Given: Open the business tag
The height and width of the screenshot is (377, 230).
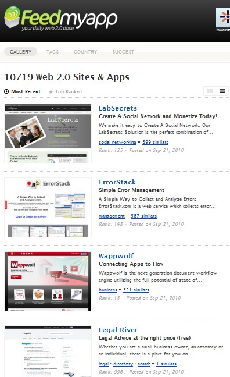Looking at the screenshot, I should [108, 290].
